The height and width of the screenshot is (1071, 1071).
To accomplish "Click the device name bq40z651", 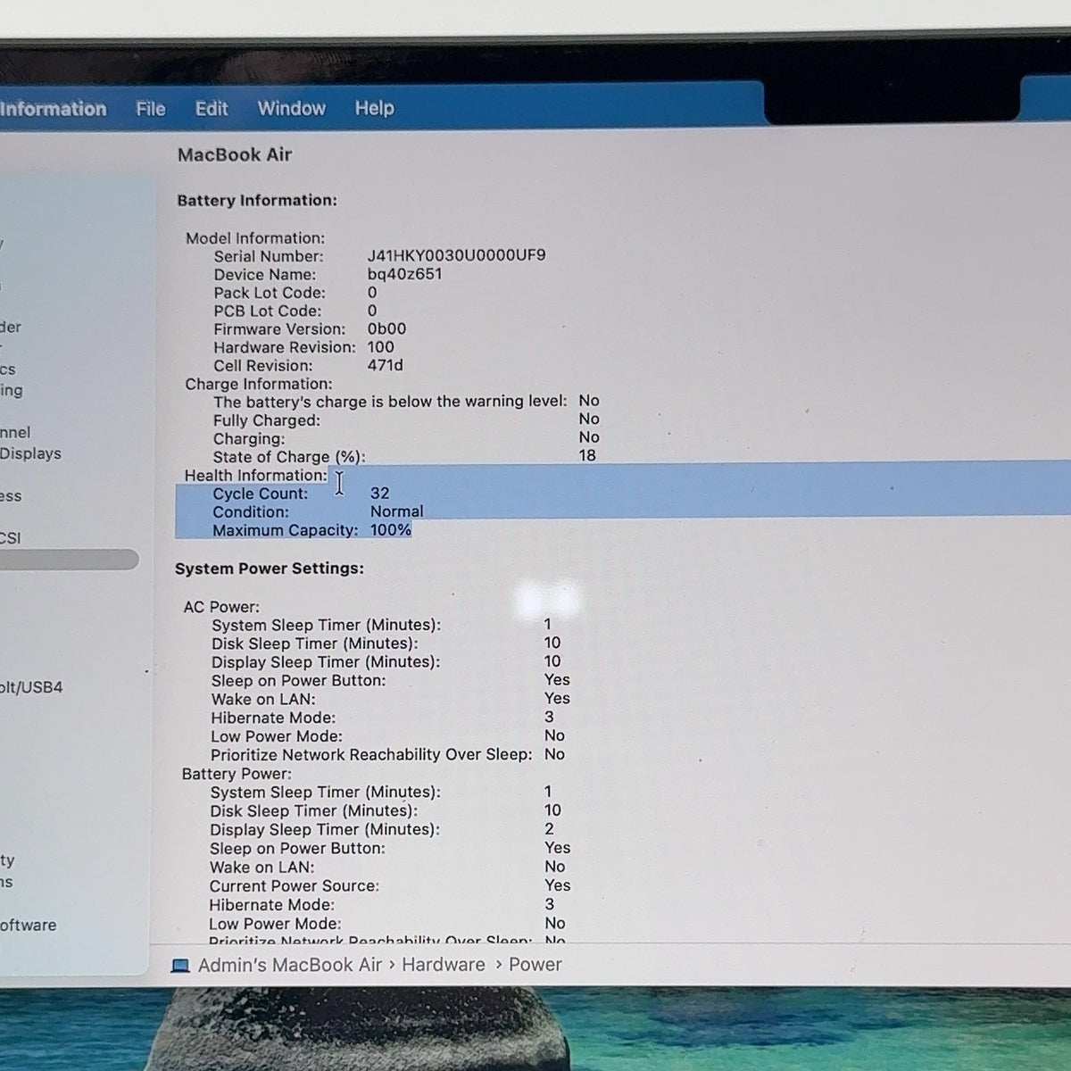I will [404, 274].
